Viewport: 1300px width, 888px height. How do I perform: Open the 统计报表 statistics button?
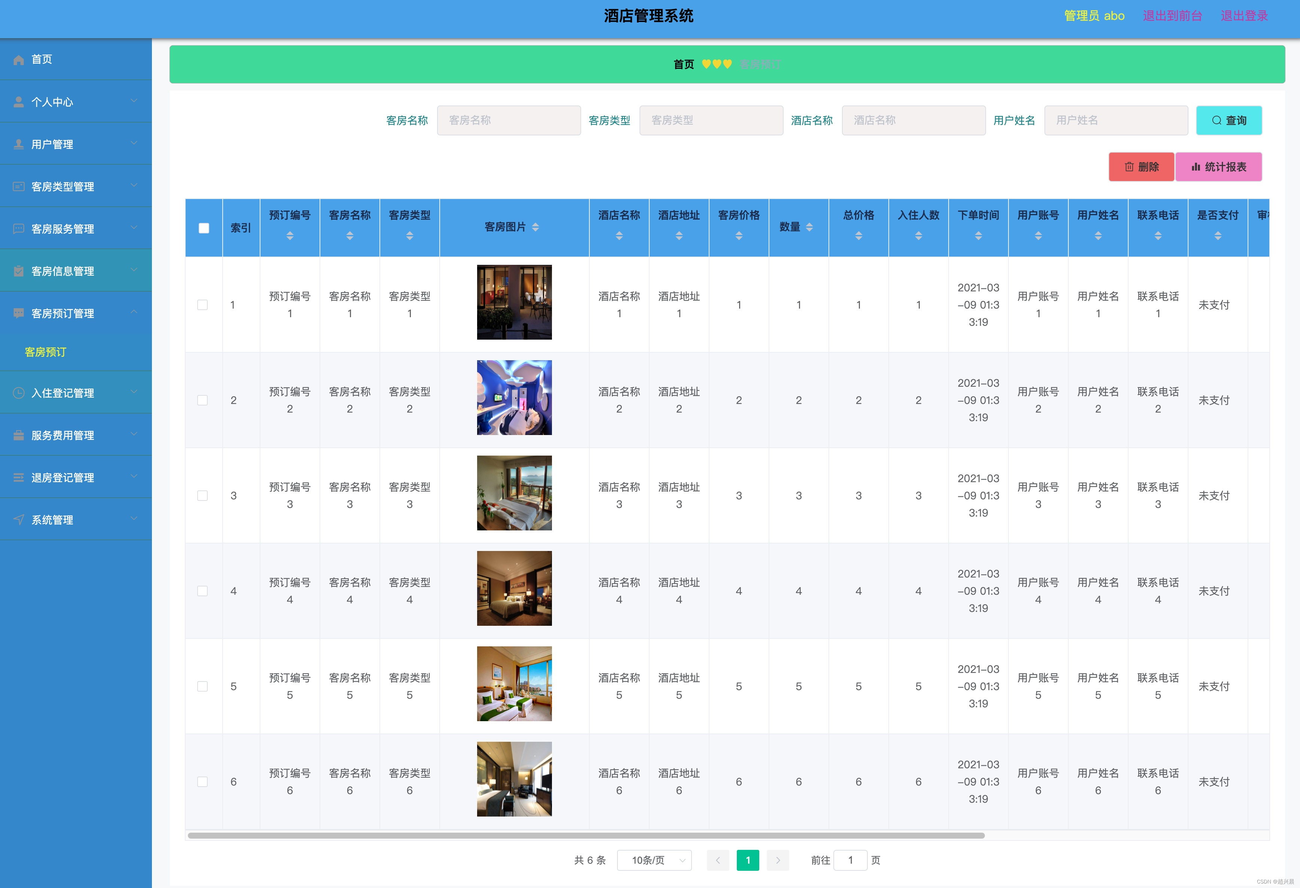1218,166
